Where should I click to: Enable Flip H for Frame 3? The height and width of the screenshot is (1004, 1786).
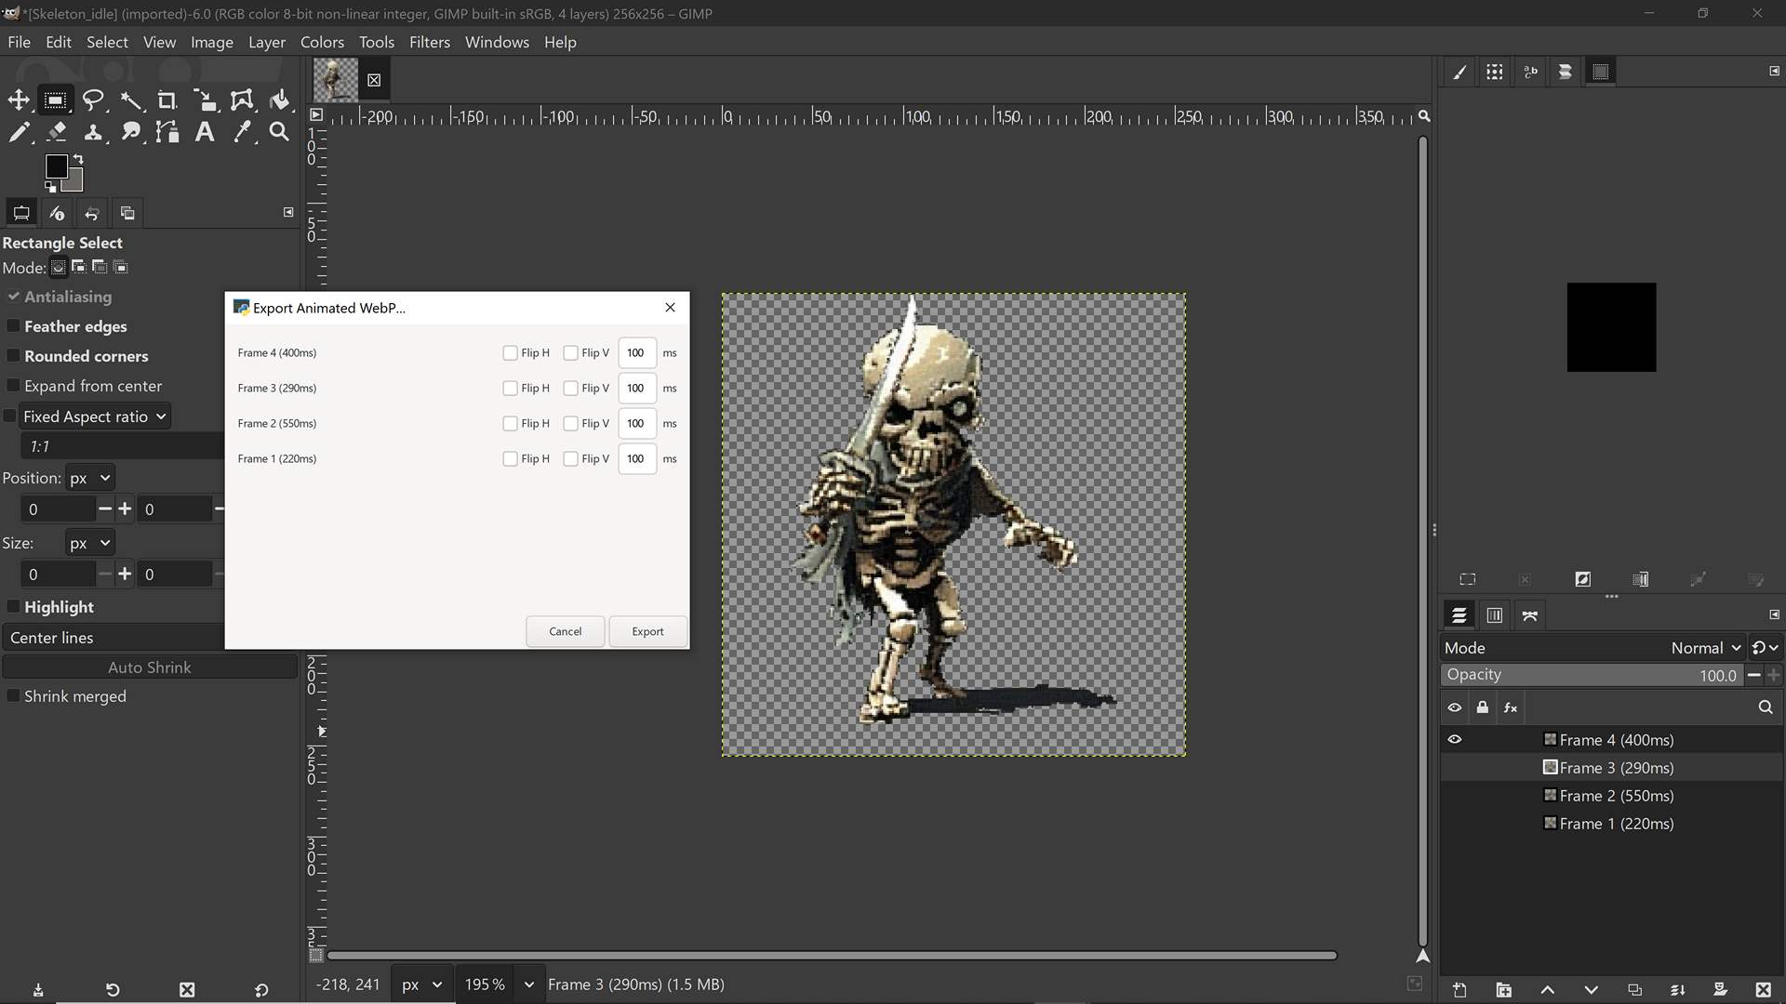(x=510, y=389)
